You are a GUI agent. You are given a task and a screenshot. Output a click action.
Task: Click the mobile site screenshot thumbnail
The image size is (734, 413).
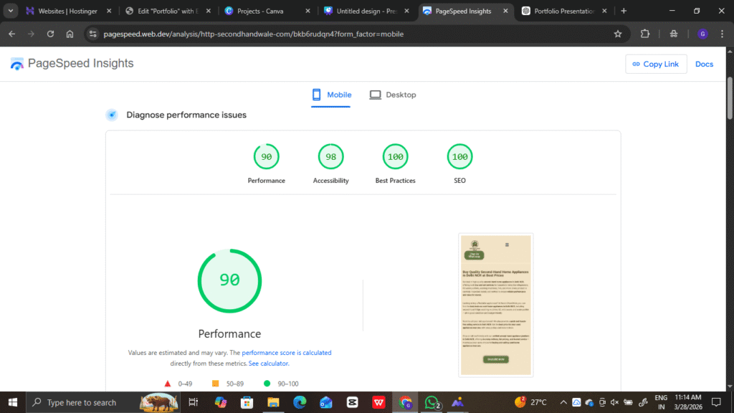tap(496, 305)
